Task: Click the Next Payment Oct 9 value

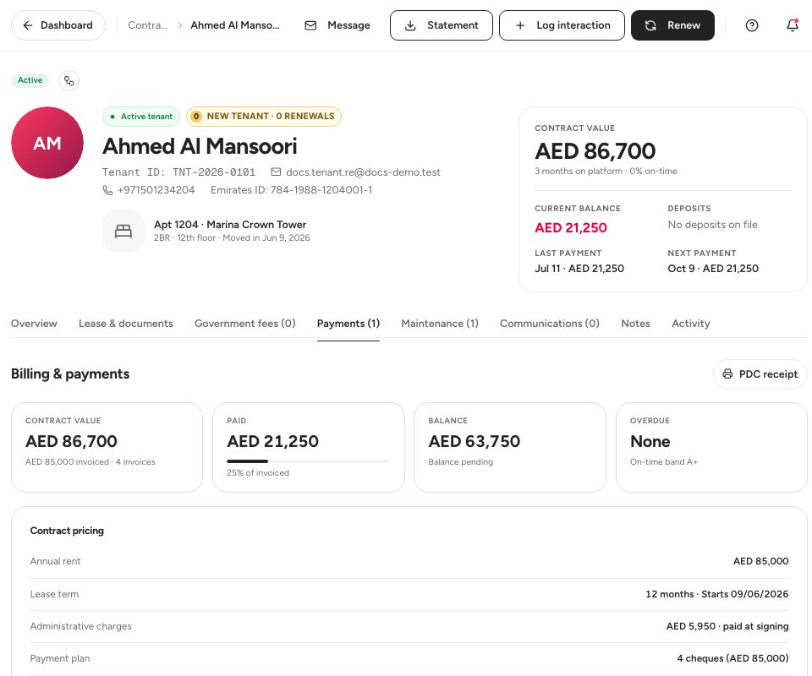Action: [x=713, y=269]
